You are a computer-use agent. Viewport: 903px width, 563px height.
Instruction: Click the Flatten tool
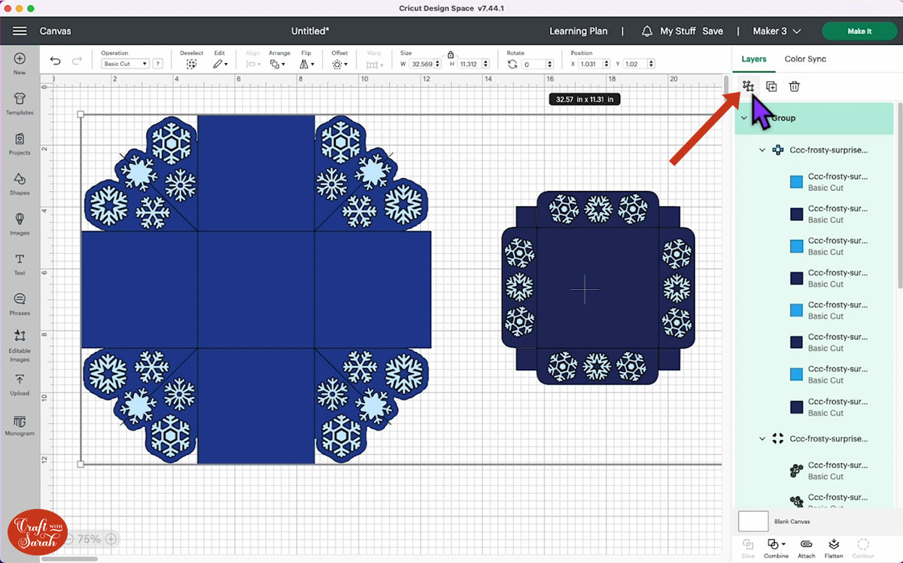[x=834, y=548]
